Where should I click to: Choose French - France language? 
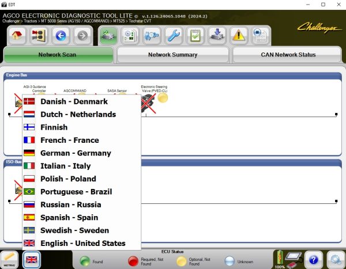pyautogui.click(x=81, y=140)
